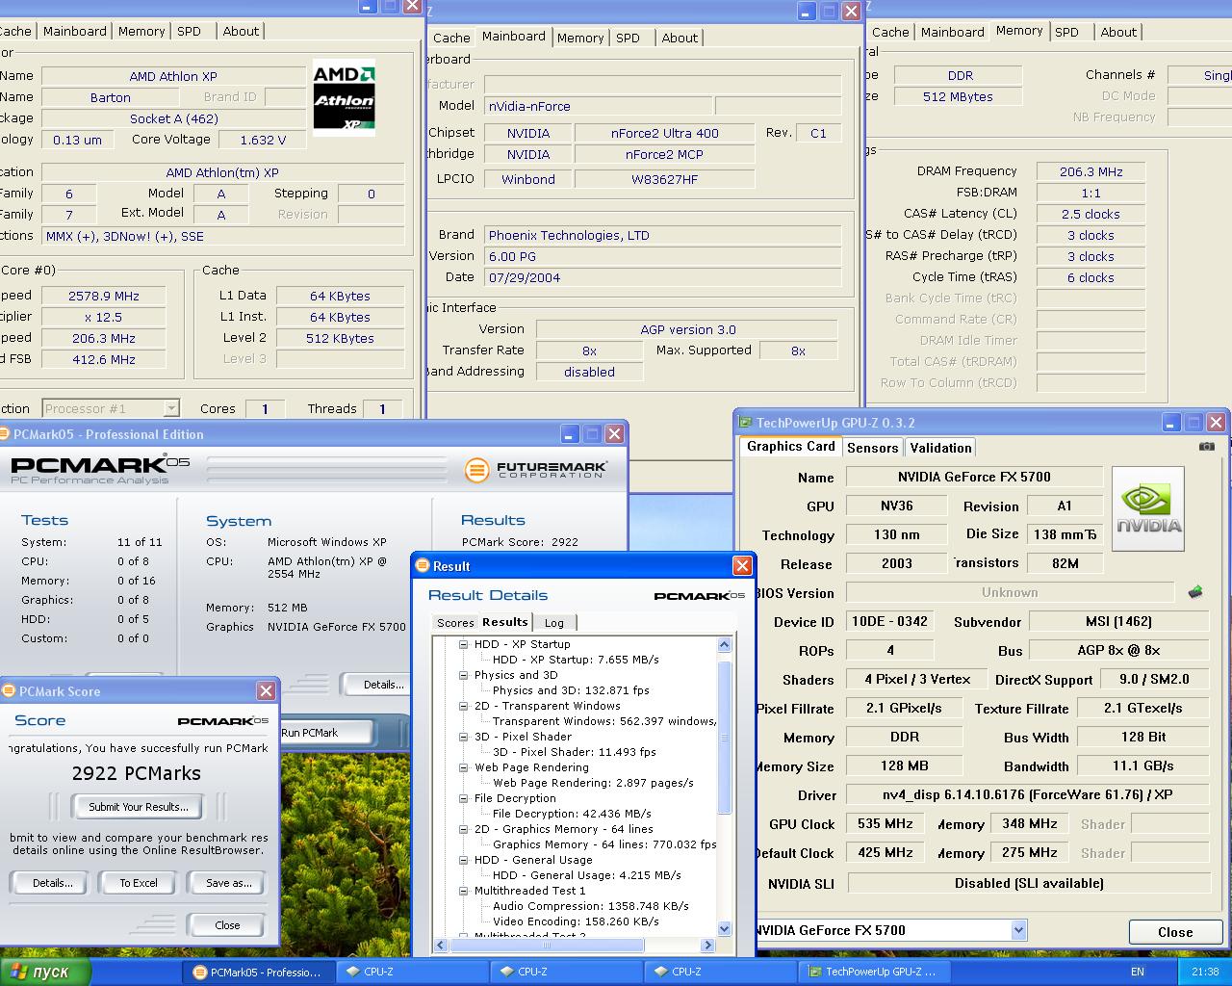The height and width of the screenshot is (986, 1232).
Task: Click the chipset value nForce2 Ultra 400
Action: pos(664,133)
